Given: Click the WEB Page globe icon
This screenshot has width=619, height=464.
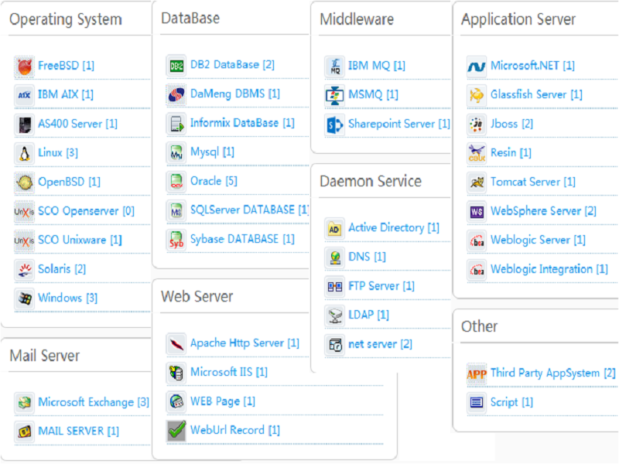Looking at the screenshot, I should [x=176, y=401].
